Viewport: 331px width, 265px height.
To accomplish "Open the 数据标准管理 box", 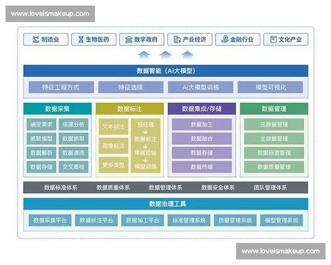I will pos(274,153).
